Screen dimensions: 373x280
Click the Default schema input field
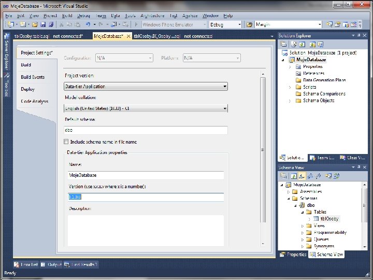click(x=146, y=130)
